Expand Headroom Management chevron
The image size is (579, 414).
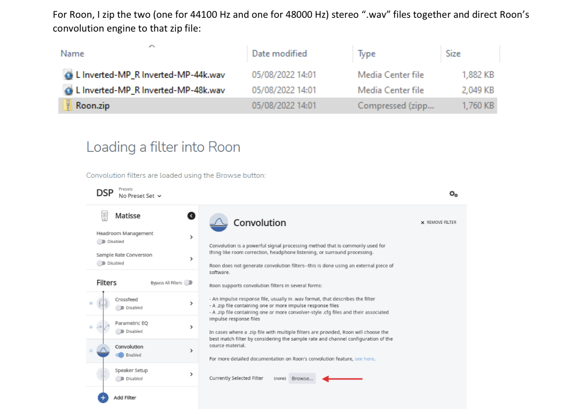(x=191, y=237)
